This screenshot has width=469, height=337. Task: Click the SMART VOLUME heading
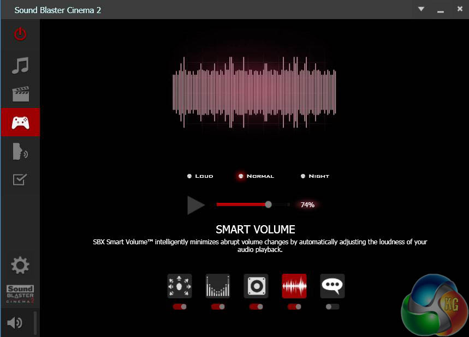(x=256, y=230)
